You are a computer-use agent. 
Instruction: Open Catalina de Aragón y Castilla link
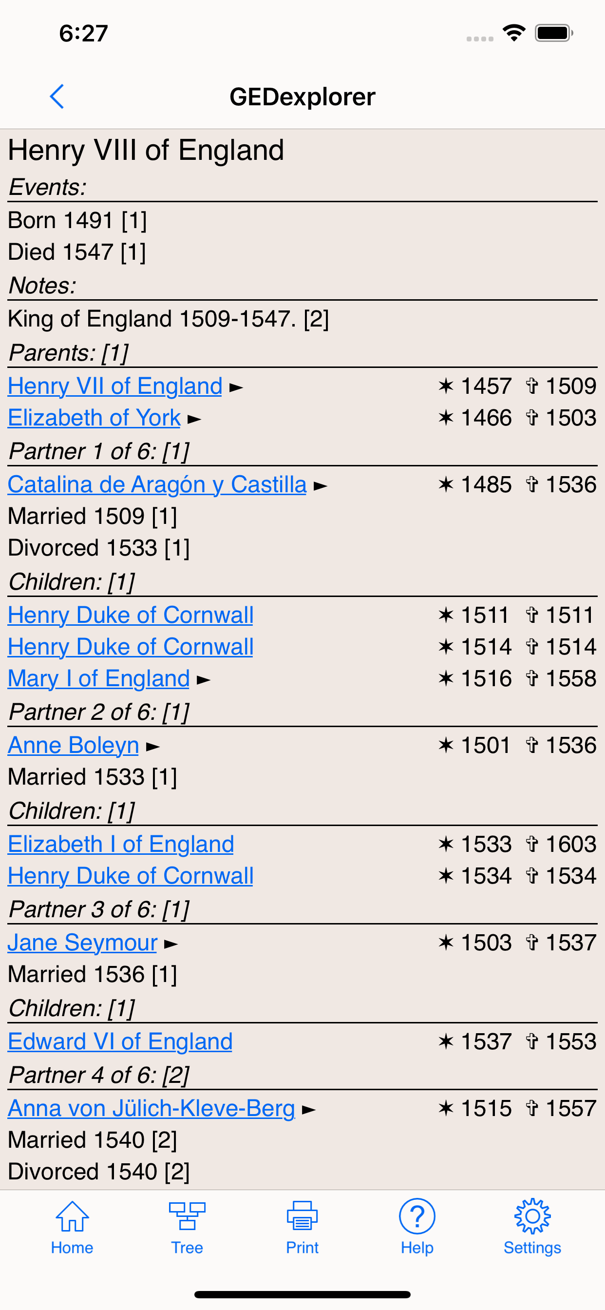[157, 484]
